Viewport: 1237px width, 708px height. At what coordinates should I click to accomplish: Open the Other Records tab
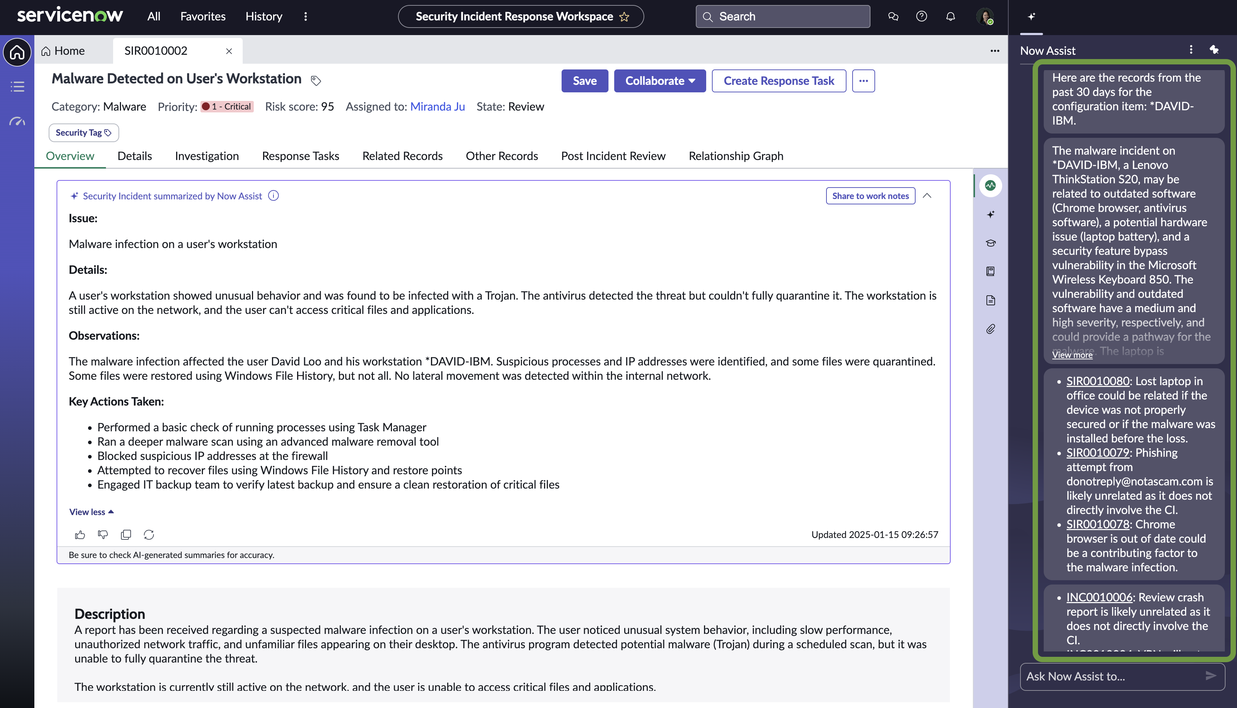pyautogui.click(x=502, y=156)
